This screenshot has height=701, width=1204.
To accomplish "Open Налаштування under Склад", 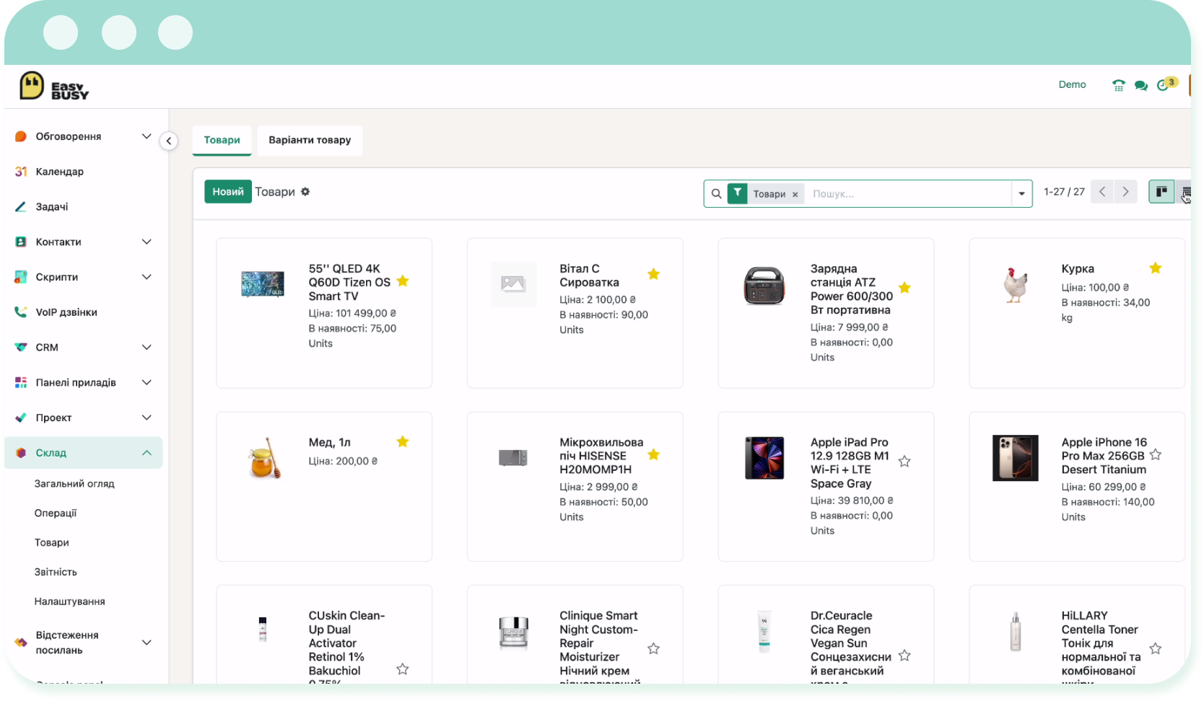I will (x=69, y=601).
